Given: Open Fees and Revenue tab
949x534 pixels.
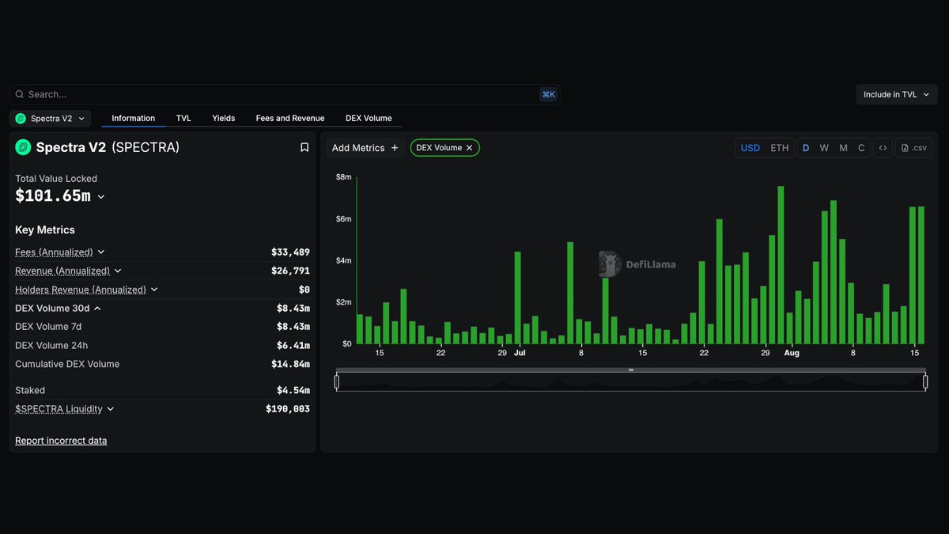Looking at the screenshot, I should coord(290,119).
